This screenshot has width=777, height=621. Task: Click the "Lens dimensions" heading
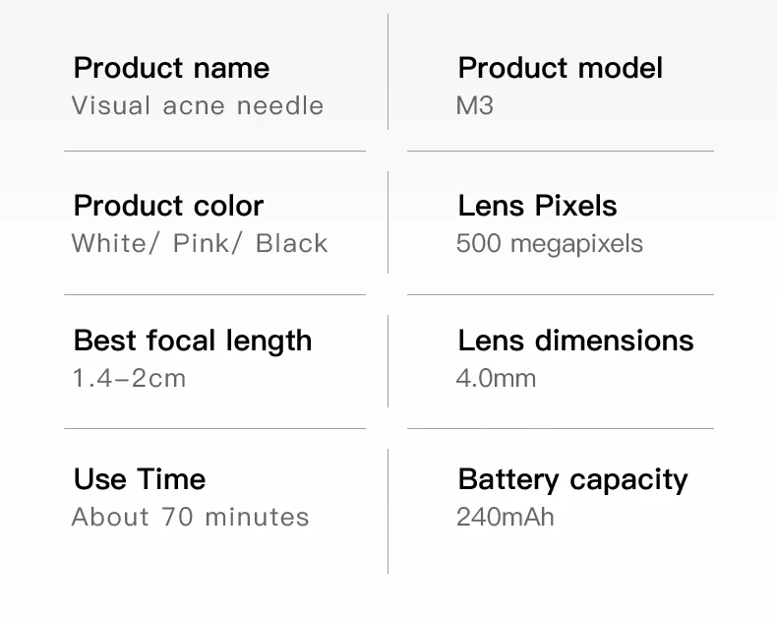coord(575,341)
